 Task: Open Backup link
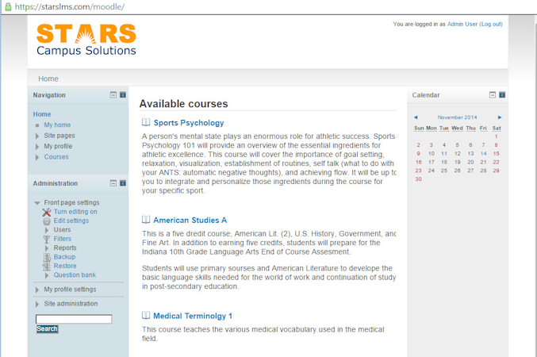[64, 256]
